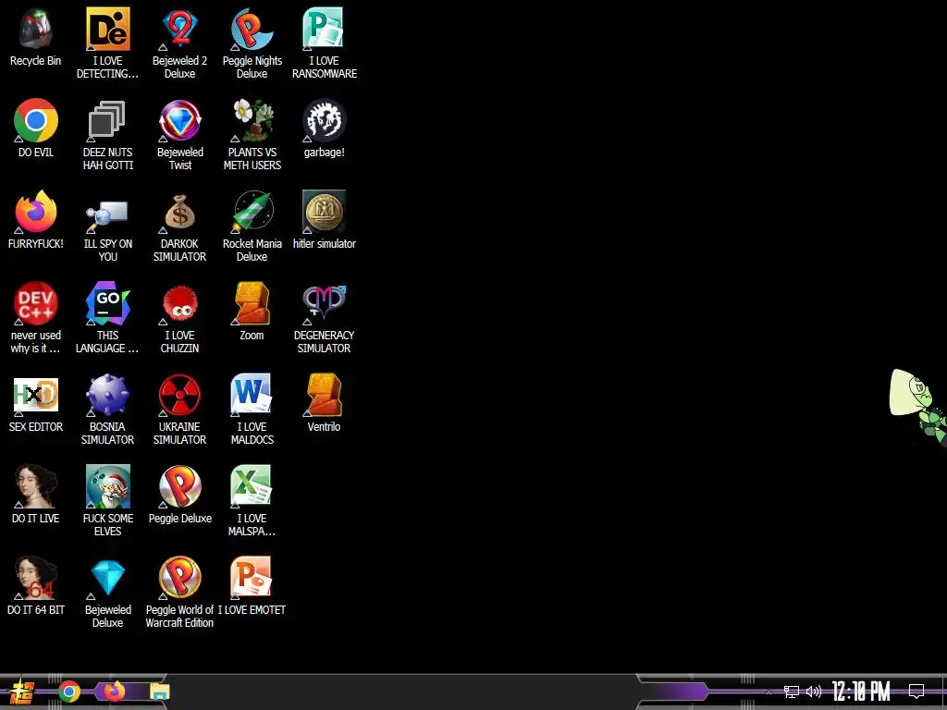This screenshot has width=947, height=710.
Task: Click the radiation symbol shortcut icon
Action: tap(179, 395)
